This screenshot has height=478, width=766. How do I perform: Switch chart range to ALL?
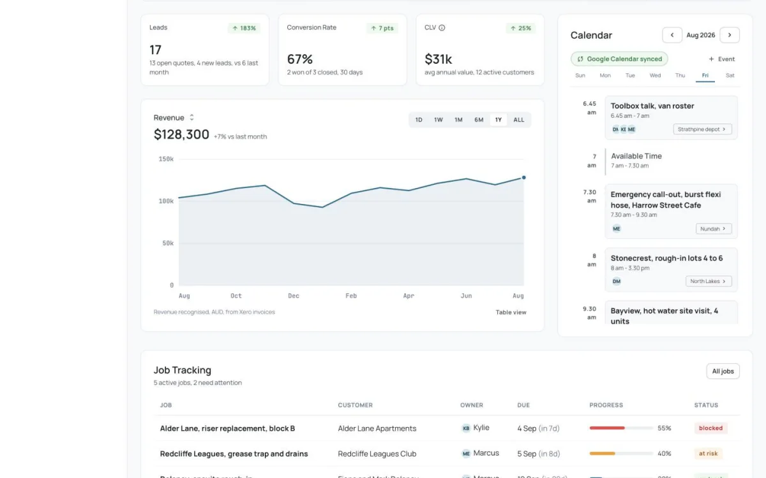pos(519,120)
